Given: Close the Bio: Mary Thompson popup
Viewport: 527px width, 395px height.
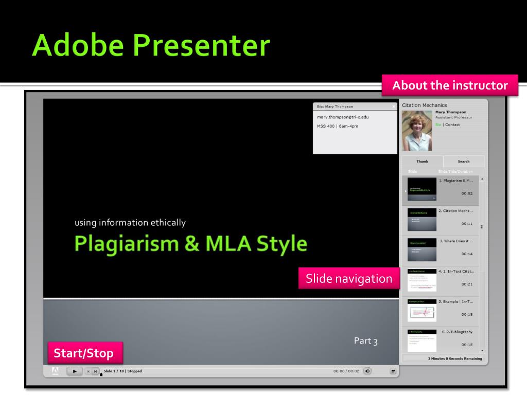Looking at the screenshot, I should coord(394,106).
